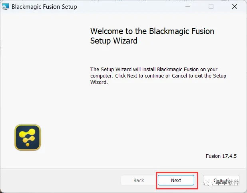Click the Next button to continue setup
The height and width of the screenshot is (193, 247).
click(176, 180)
